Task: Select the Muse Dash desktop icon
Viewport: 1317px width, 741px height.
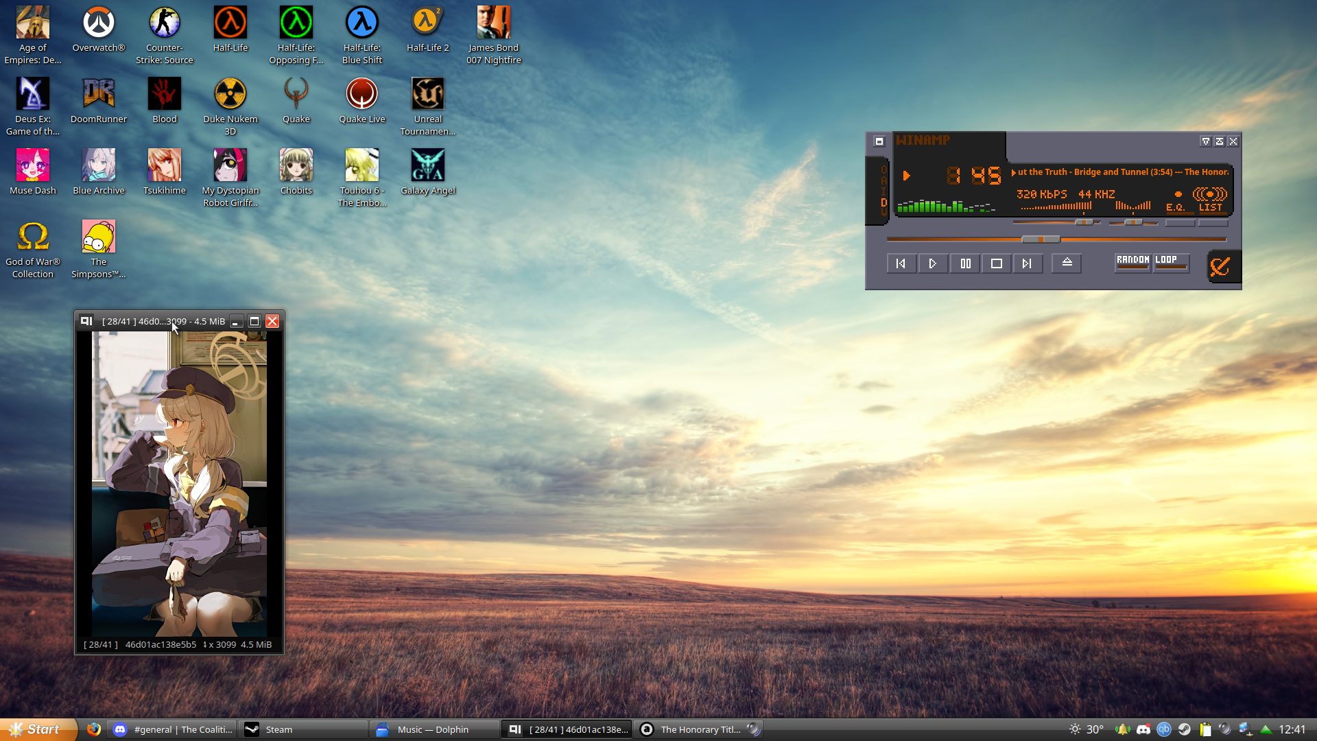Action: tap(33, 172)
